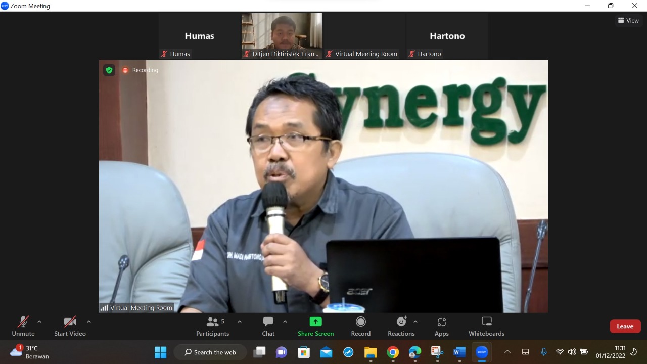Open the Participants panel
This screenshot has height=364, width=647.
point(213,326)
